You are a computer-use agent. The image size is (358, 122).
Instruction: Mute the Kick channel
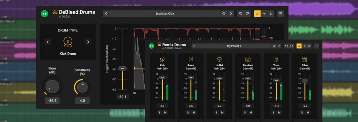(165, 113)
